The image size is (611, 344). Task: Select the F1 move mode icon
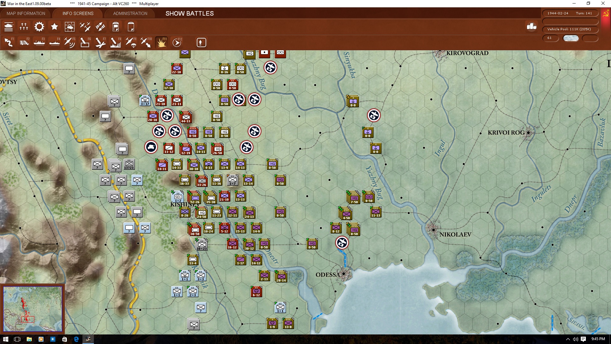point(9,42)
